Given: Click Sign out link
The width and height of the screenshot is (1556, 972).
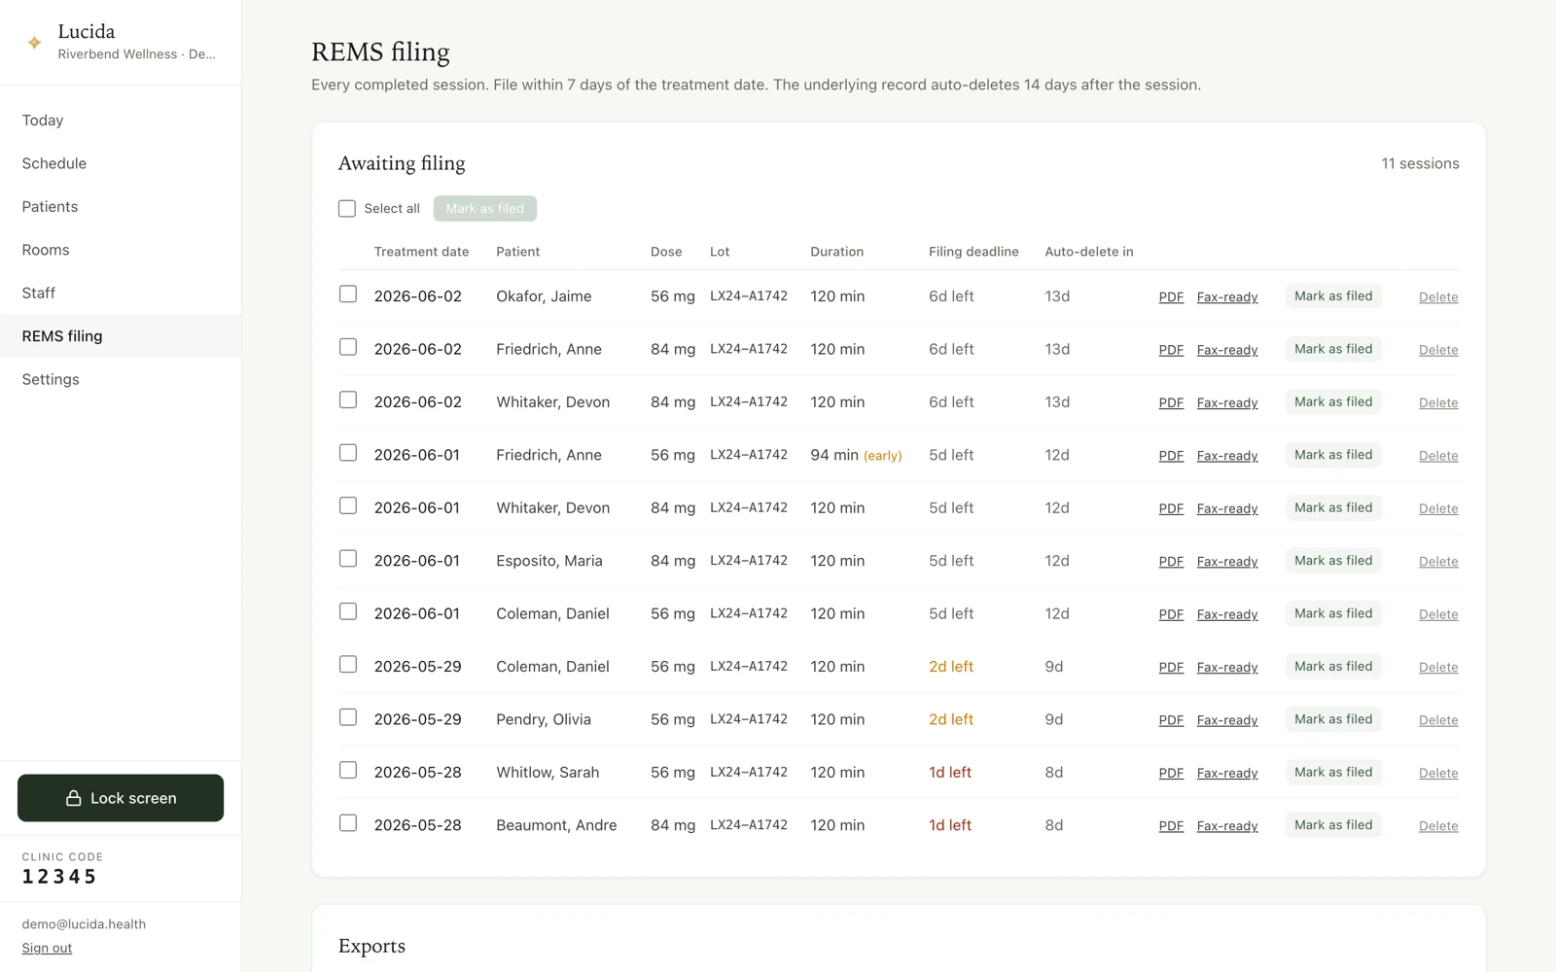Looking at the screenshot, I should click(47, 948).
